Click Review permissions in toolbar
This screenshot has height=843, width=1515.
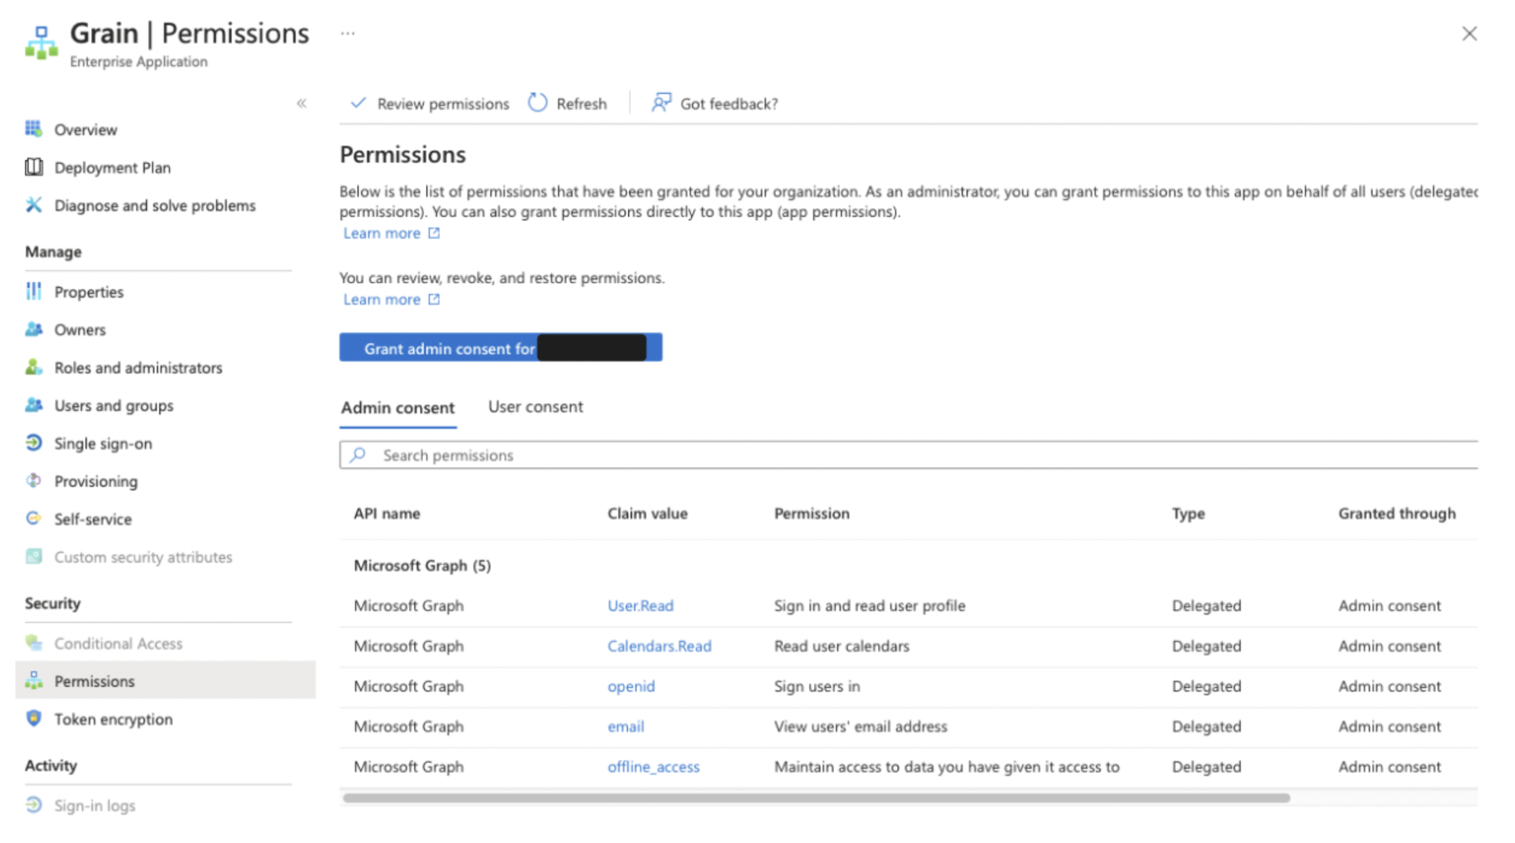tap(443, 104)
